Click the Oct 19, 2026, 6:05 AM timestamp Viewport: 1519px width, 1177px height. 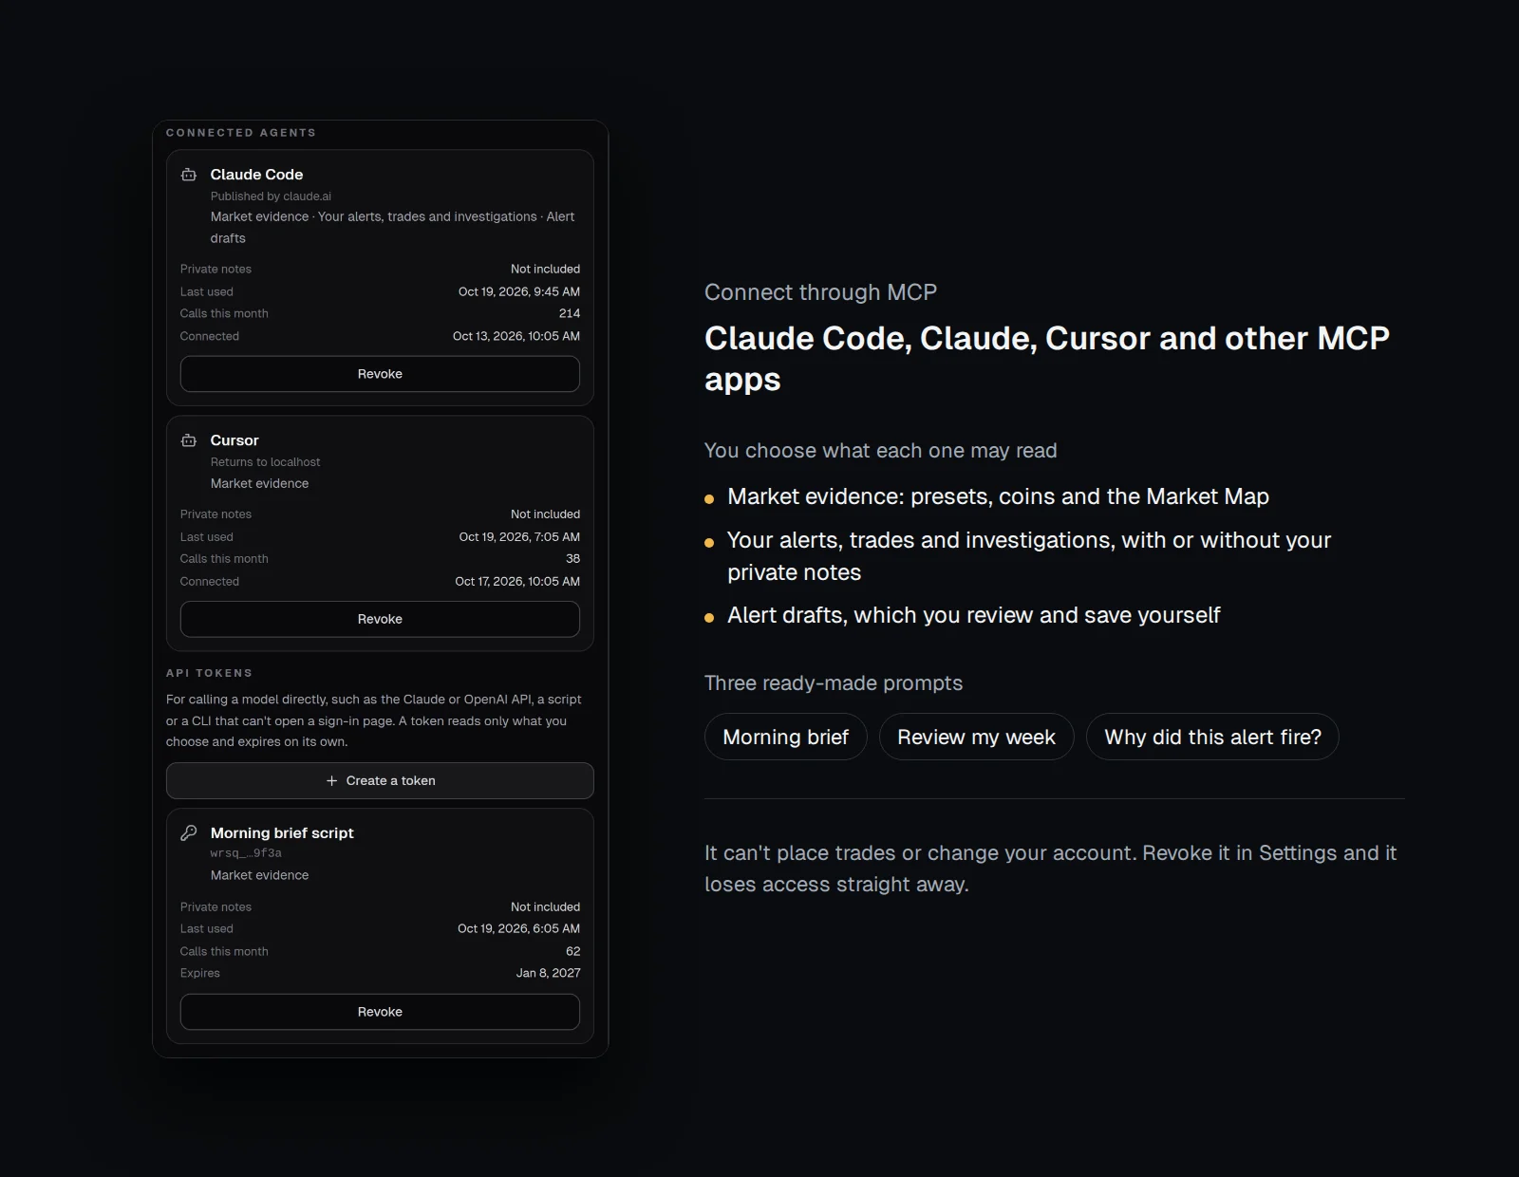[x=519, y=929]
